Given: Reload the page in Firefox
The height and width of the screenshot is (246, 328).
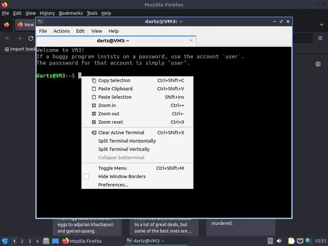Looking at the screenshot, I should [31, 38].
